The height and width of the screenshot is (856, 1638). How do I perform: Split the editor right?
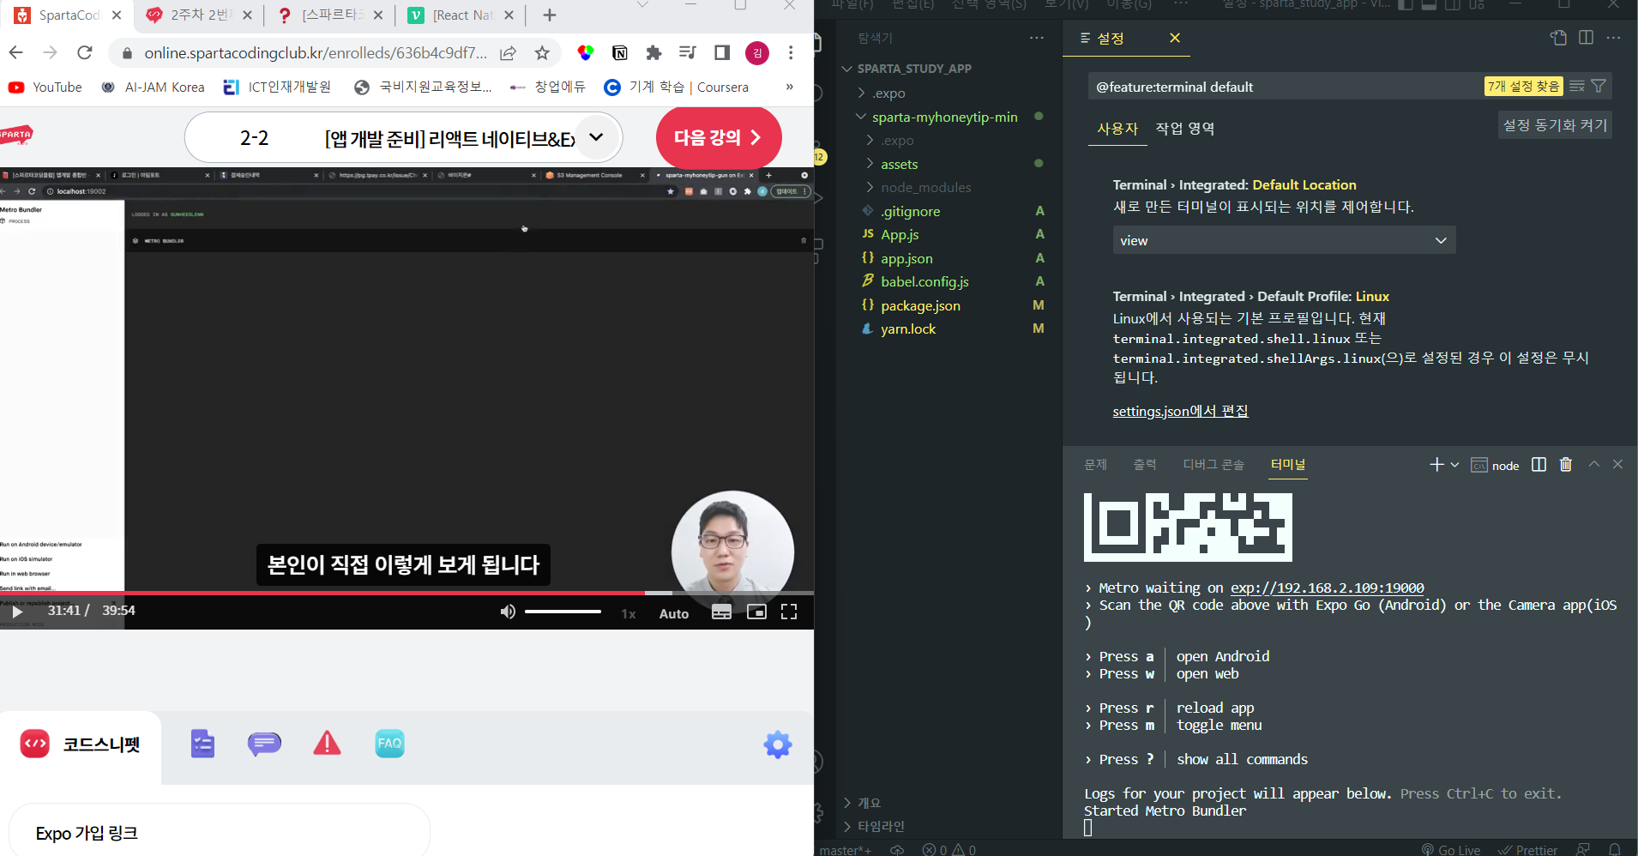point(1586,38)
